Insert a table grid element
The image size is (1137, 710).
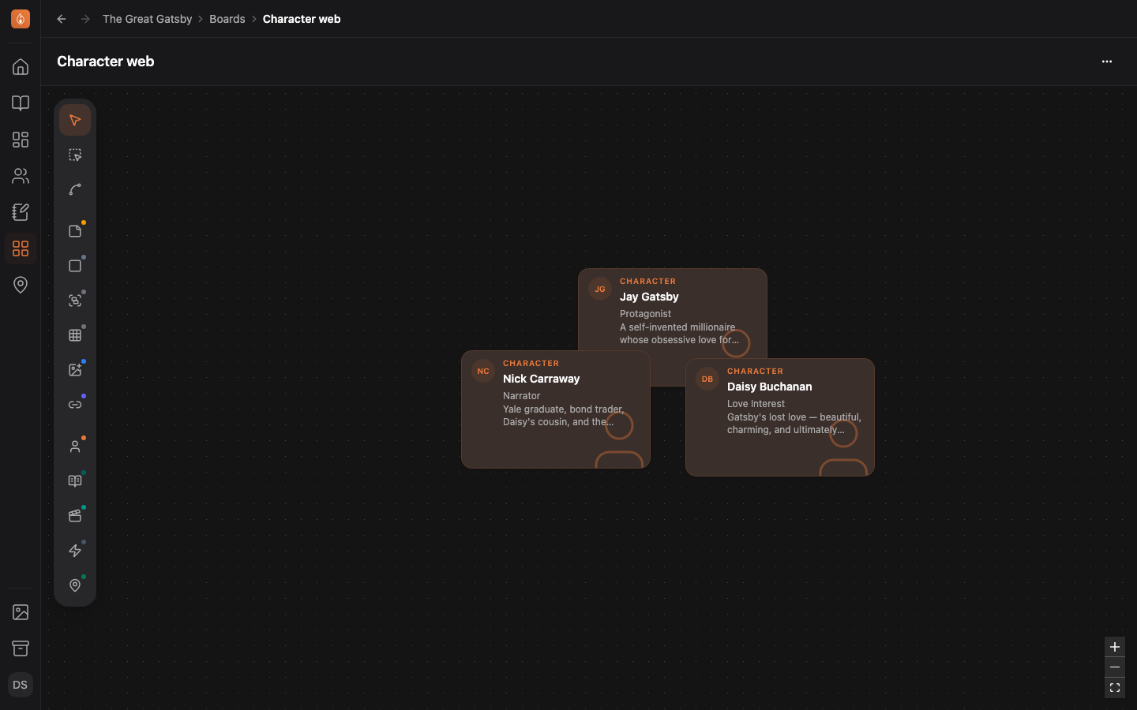point(75,335)
